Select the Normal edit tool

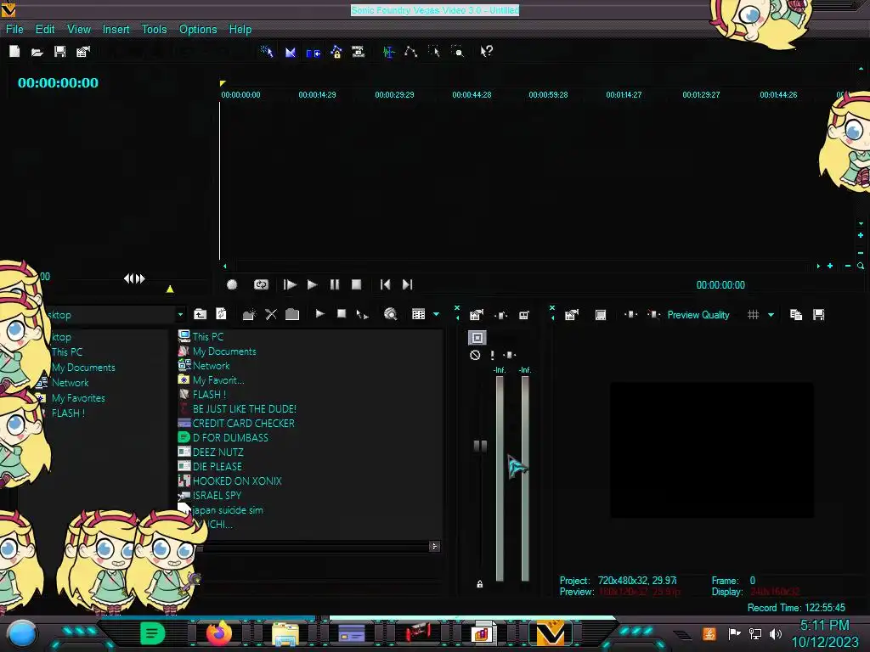pos(388,52)
